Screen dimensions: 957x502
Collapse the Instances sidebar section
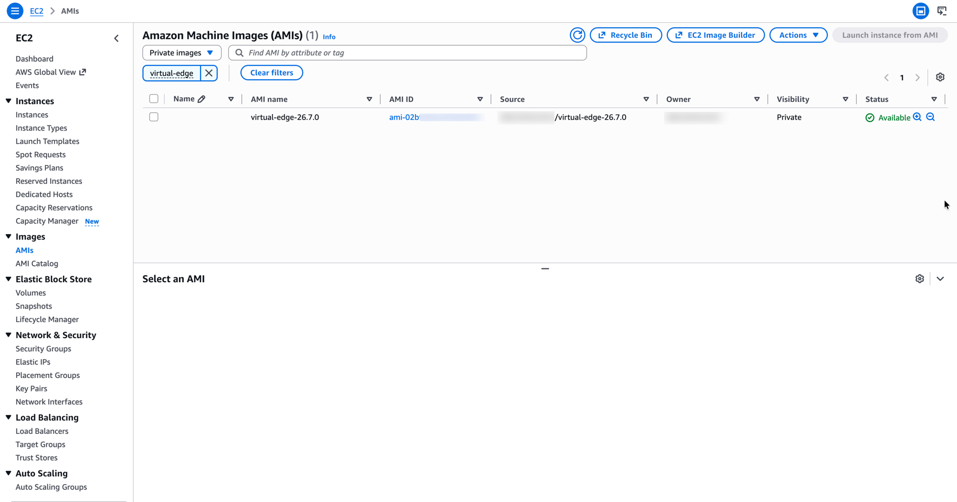click(8, 101)
